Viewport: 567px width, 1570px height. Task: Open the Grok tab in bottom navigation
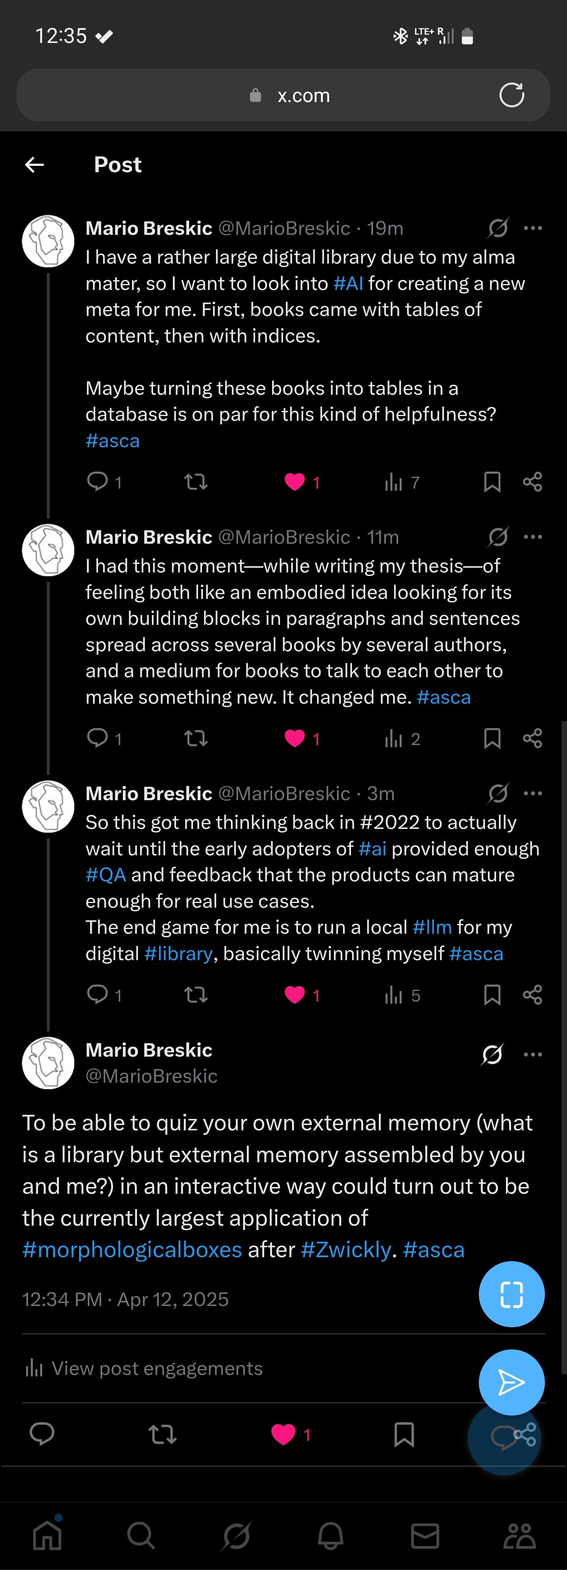point(236,1536)
